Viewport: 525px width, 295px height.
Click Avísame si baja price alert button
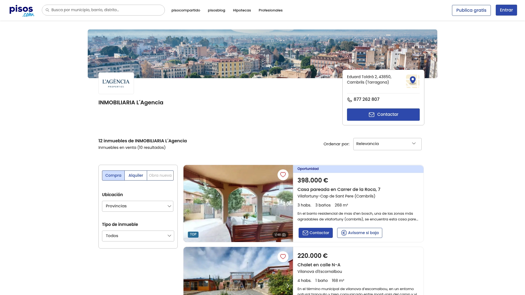360,233
